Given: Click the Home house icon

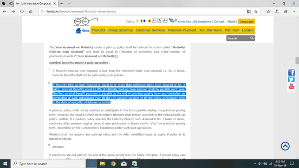Looking at the screenshot, I should point(78,31).
